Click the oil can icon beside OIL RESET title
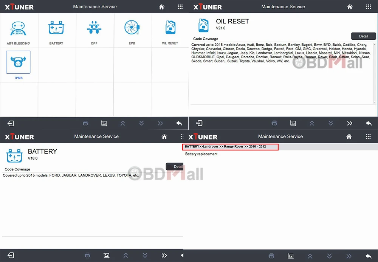This screenshot has height=262, width=378. [x=203, y=25]
